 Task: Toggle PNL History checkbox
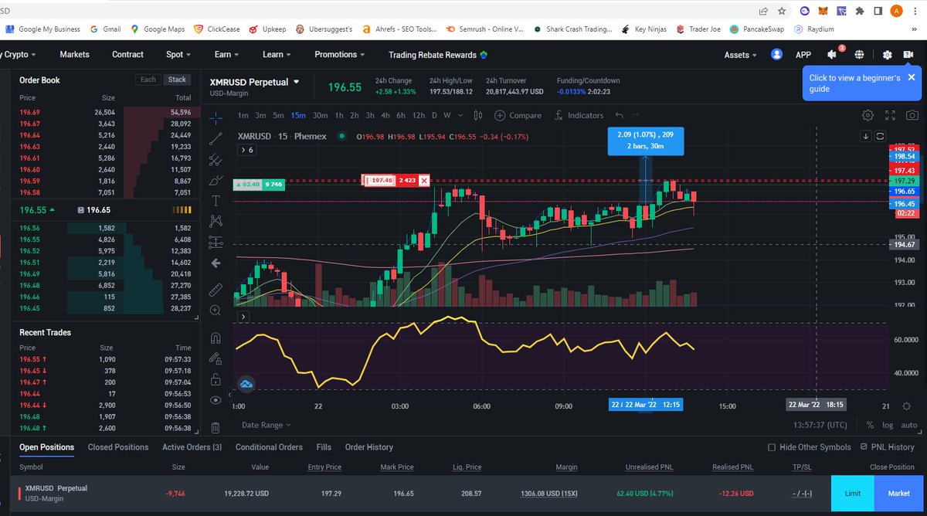tap(864, 447)
